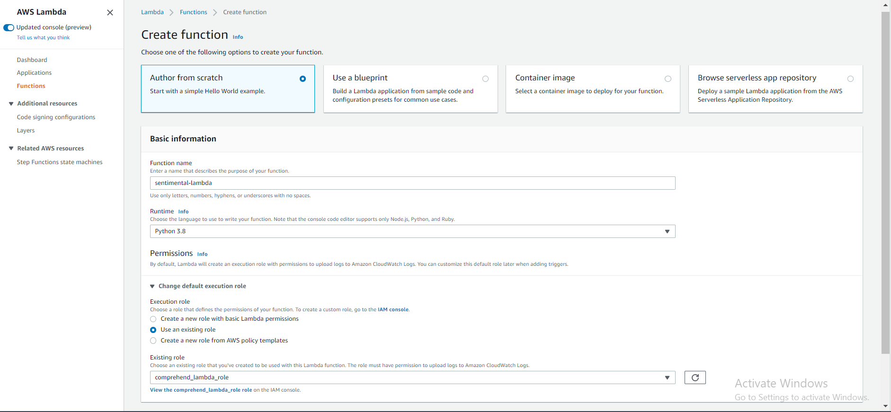Open Step Functions state machines
Viewport: 891px width, 412px height.
(x=60, y=162)
